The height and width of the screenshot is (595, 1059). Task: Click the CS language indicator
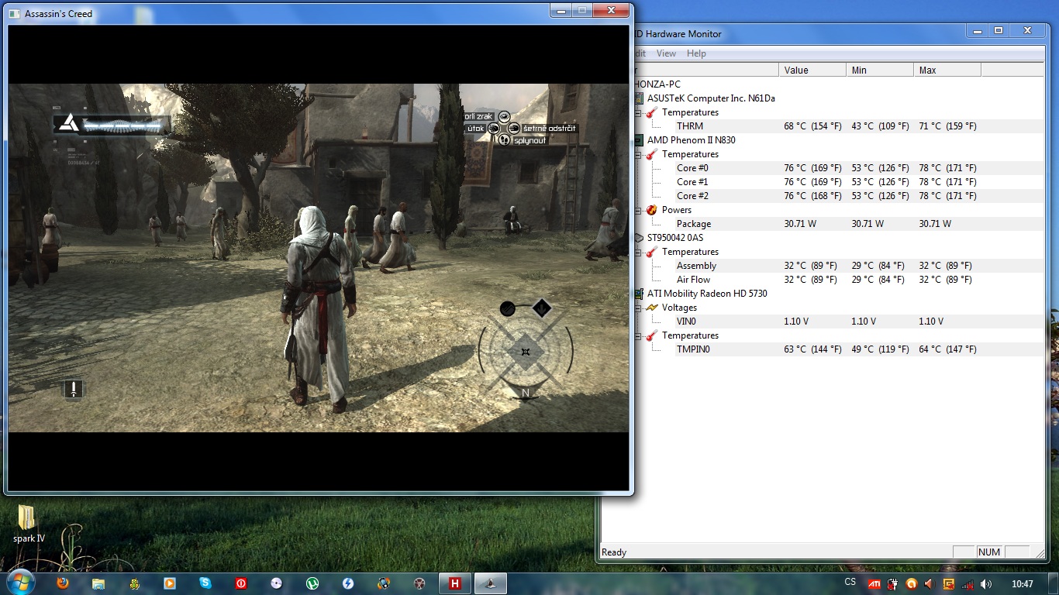click(x=850, y=583)
